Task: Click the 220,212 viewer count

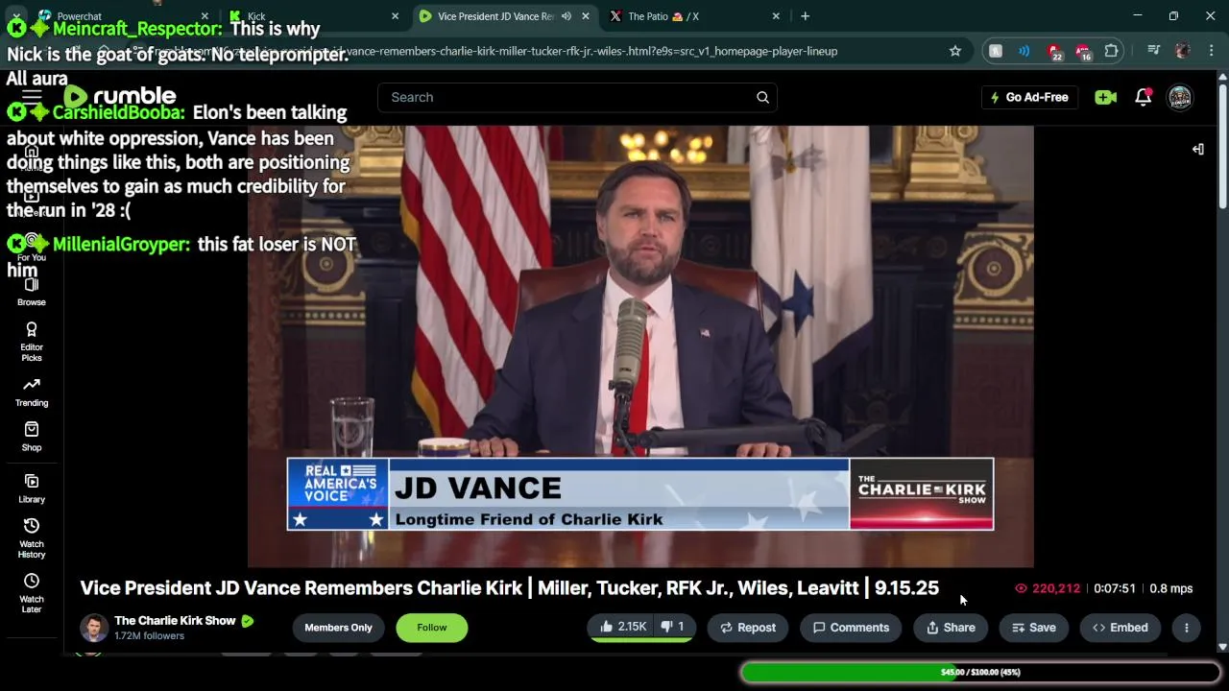Action: 1048,588
